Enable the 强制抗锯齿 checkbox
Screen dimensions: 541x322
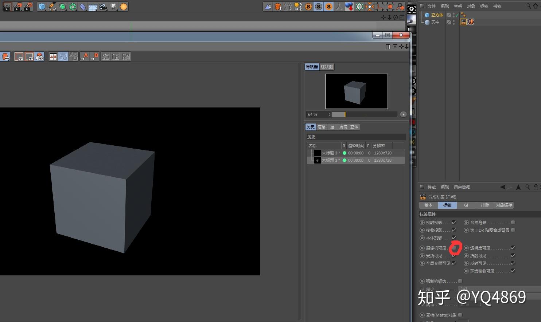coord(460,281)
